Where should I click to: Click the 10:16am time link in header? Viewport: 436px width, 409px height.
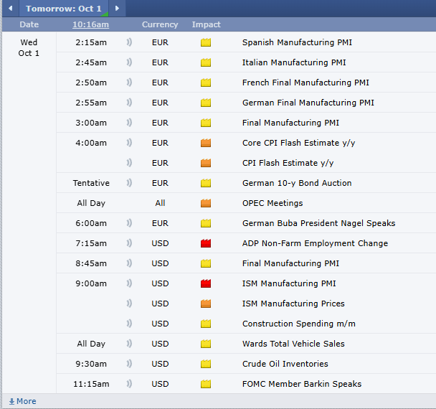91,25
